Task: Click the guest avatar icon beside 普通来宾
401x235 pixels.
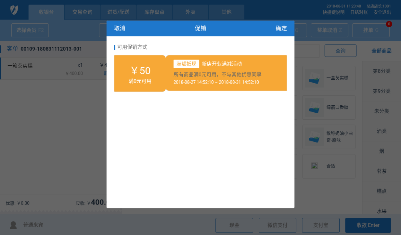Action: point(13,225)
